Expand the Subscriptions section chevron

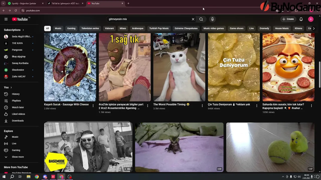tap(23, 30)
